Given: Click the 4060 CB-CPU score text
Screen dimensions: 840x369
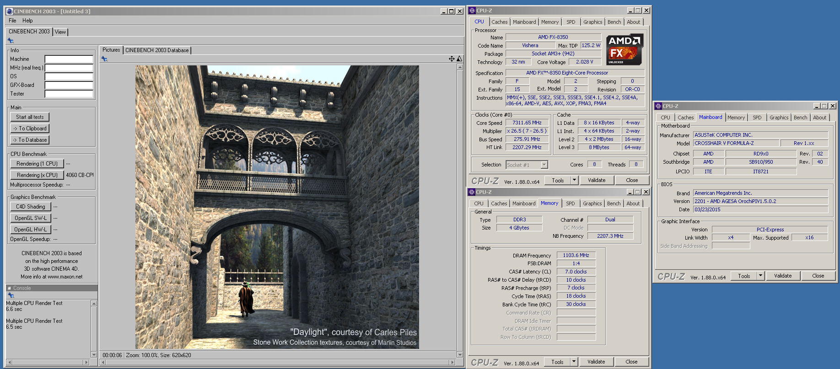Looking at the screenshot, I should pos(80,175).
